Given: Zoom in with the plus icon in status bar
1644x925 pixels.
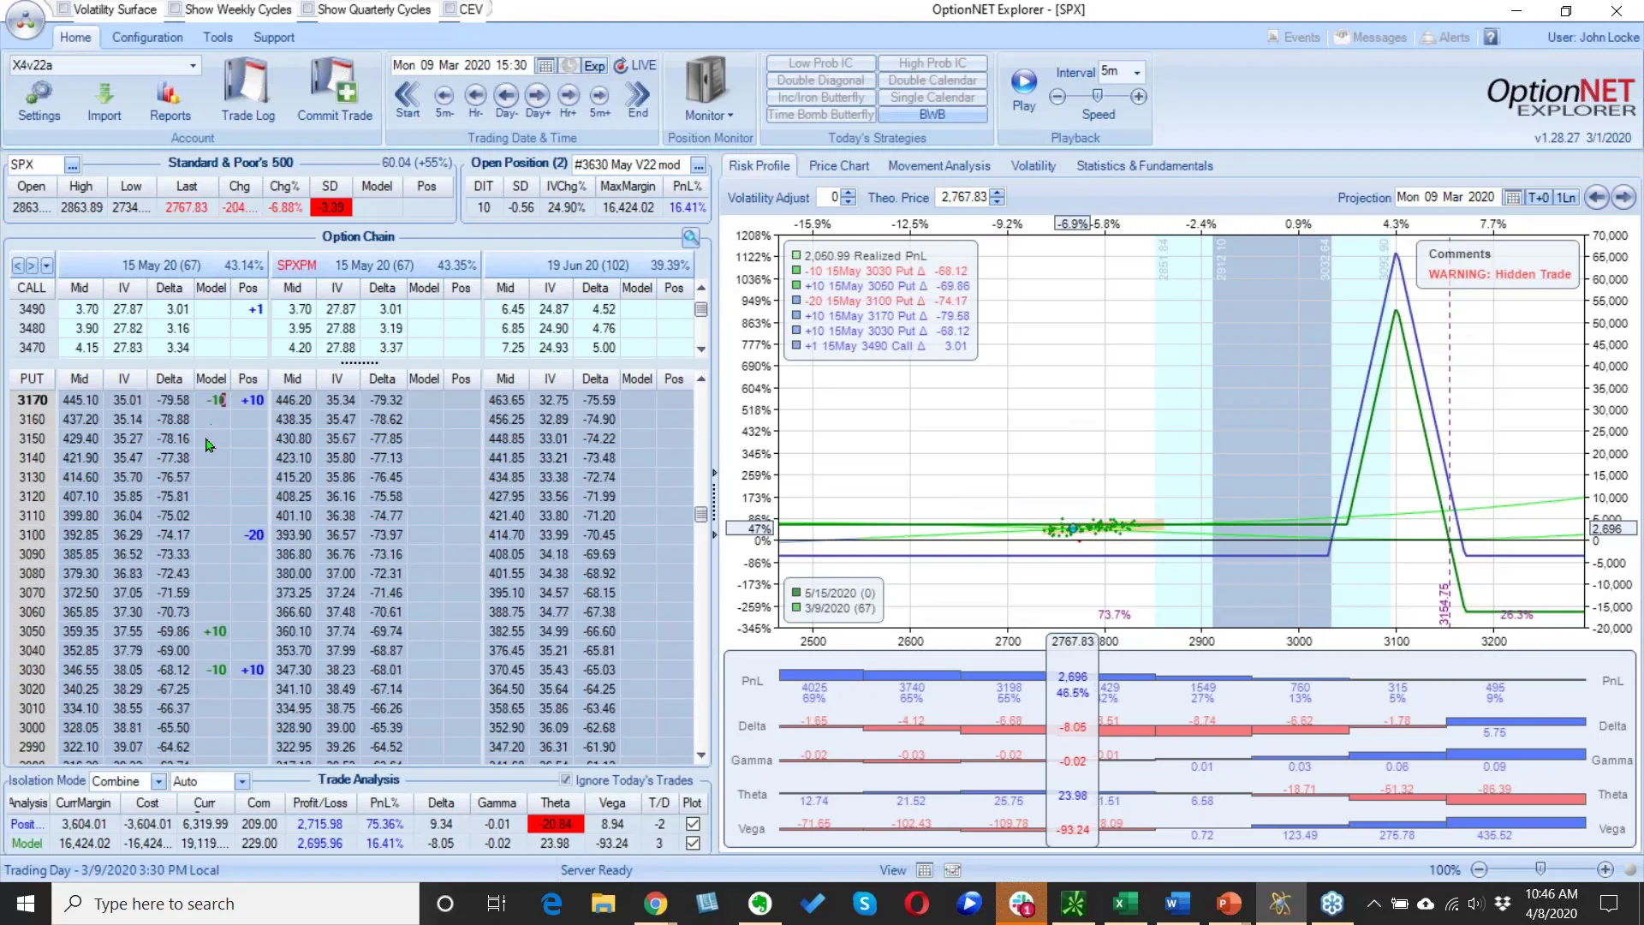Looking at the screenshot, I should [x=1605, y=870].
